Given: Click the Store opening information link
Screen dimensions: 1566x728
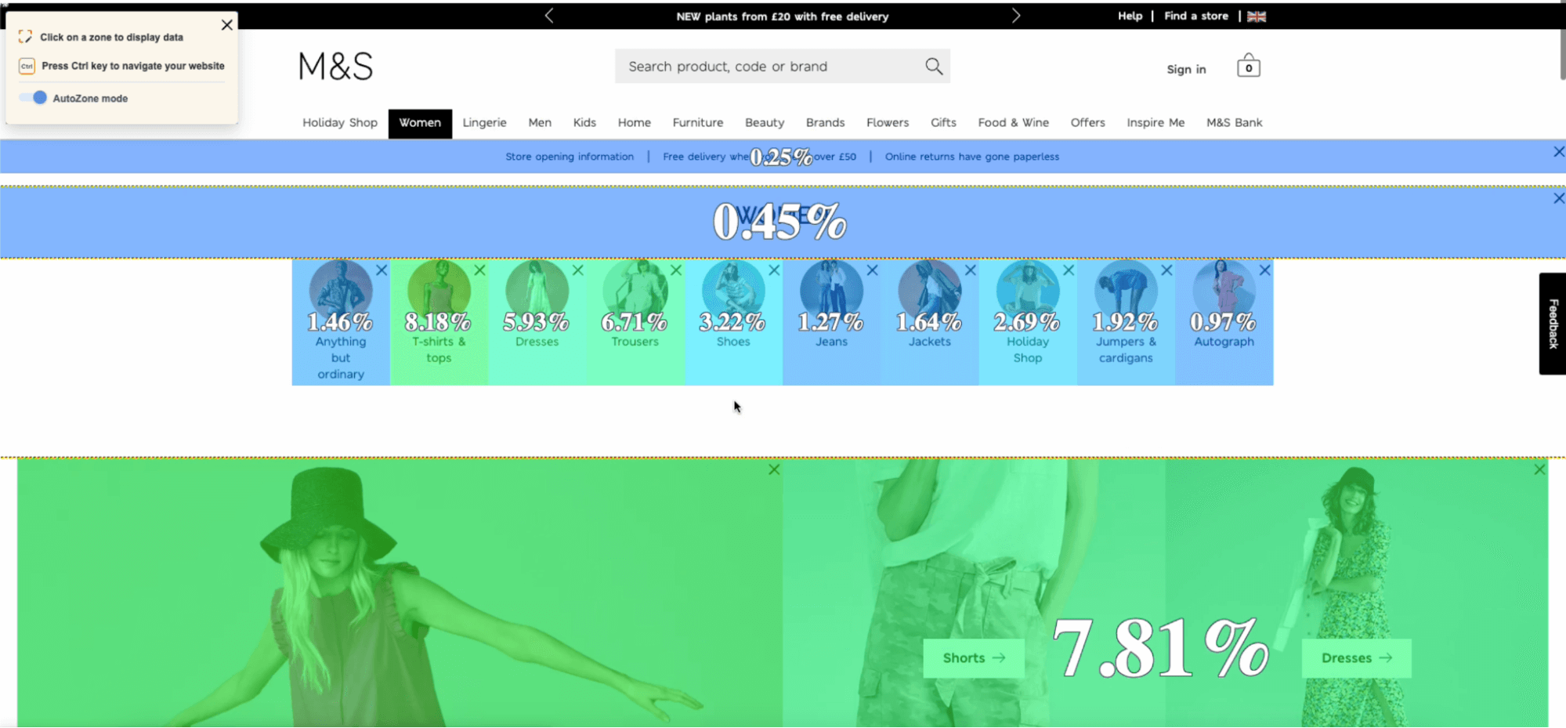Looking at the screenshot, I should [570, 156].
